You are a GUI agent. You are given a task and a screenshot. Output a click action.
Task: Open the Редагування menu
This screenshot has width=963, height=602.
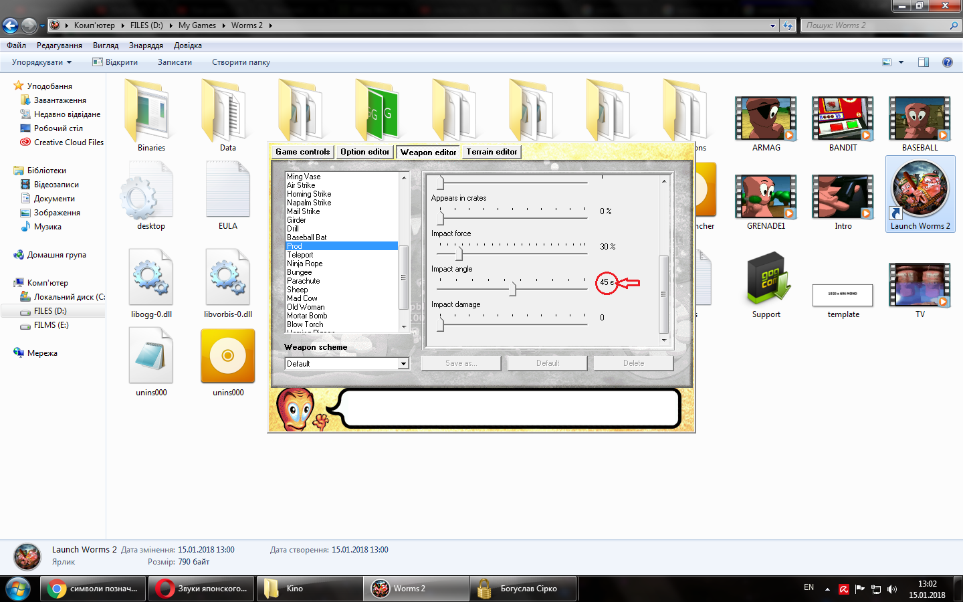tap(60, 45)
